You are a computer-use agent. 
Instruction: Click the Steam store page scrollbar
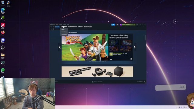(x=145, y=38)
